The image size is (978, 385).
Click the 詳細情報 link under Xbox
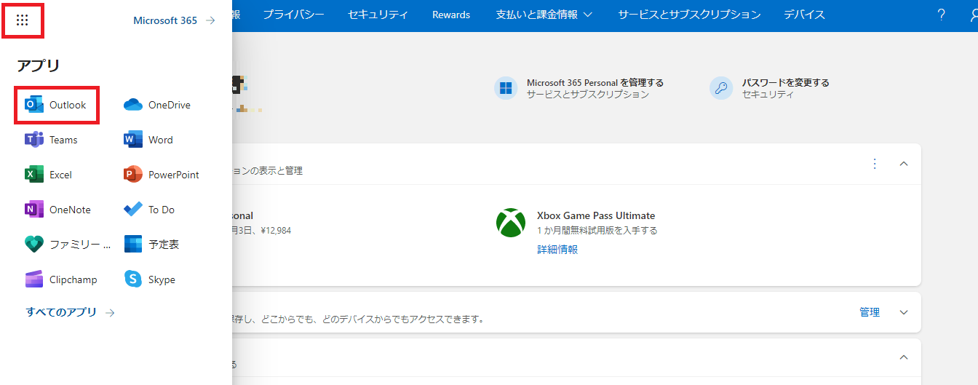[557, 249]
